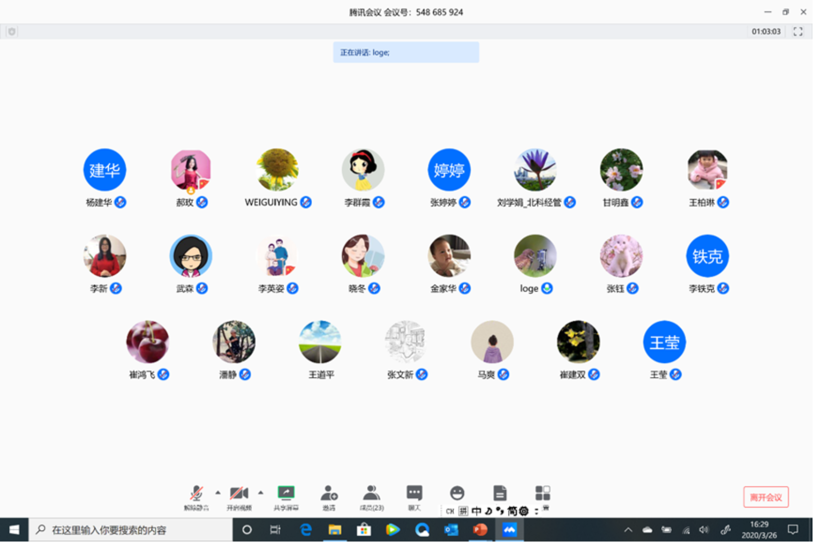Open PowerPoint from the Windows taskbar
The width and height of the screenshot is (813, 542).
(x=480, y=529)
